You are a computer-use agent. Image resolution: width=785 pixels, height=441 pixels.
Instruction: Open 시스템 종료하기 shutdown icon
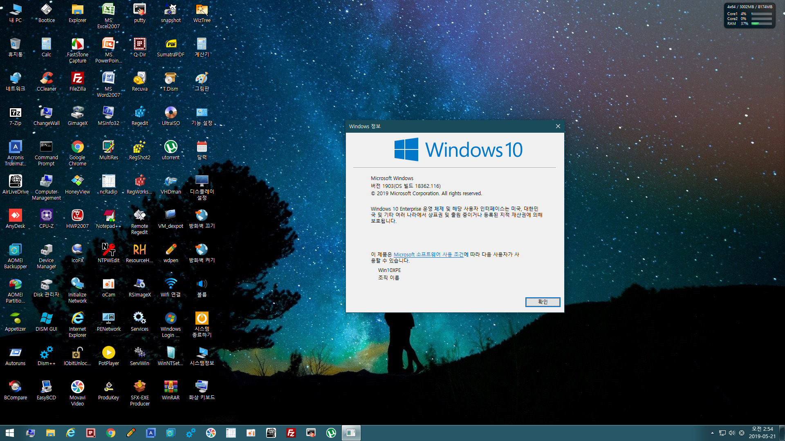[x=202, y=325]
